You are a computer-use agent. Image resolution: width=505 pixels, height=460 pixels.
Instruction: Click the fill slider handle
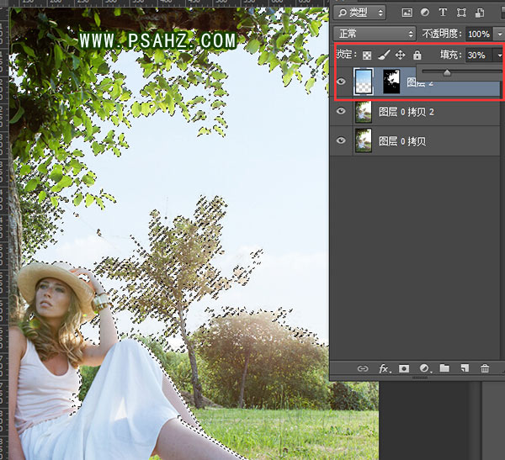pos(447,73)
